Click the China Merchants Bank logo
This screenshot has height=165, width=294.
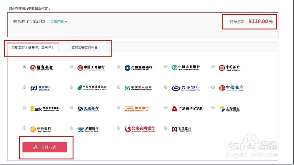click(42, 68)
